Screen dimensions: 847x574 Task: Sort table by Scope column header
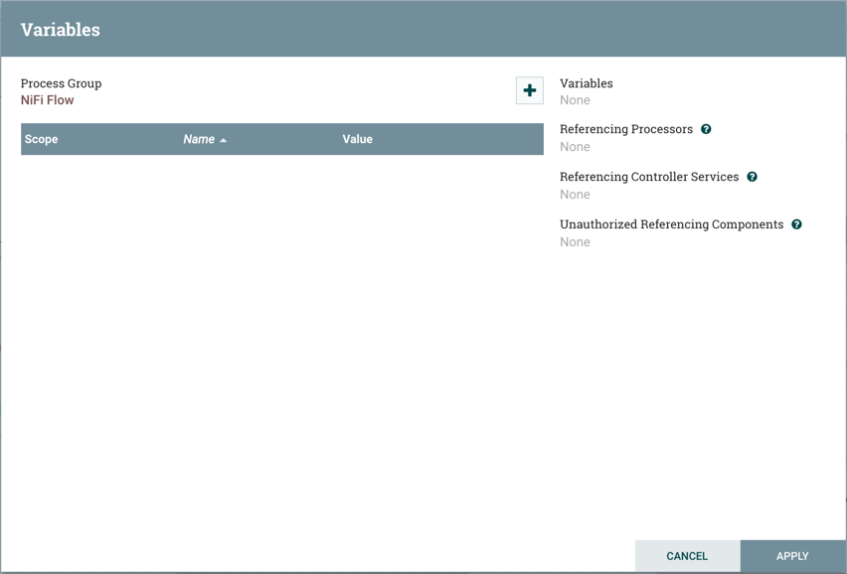pos(42,139)
